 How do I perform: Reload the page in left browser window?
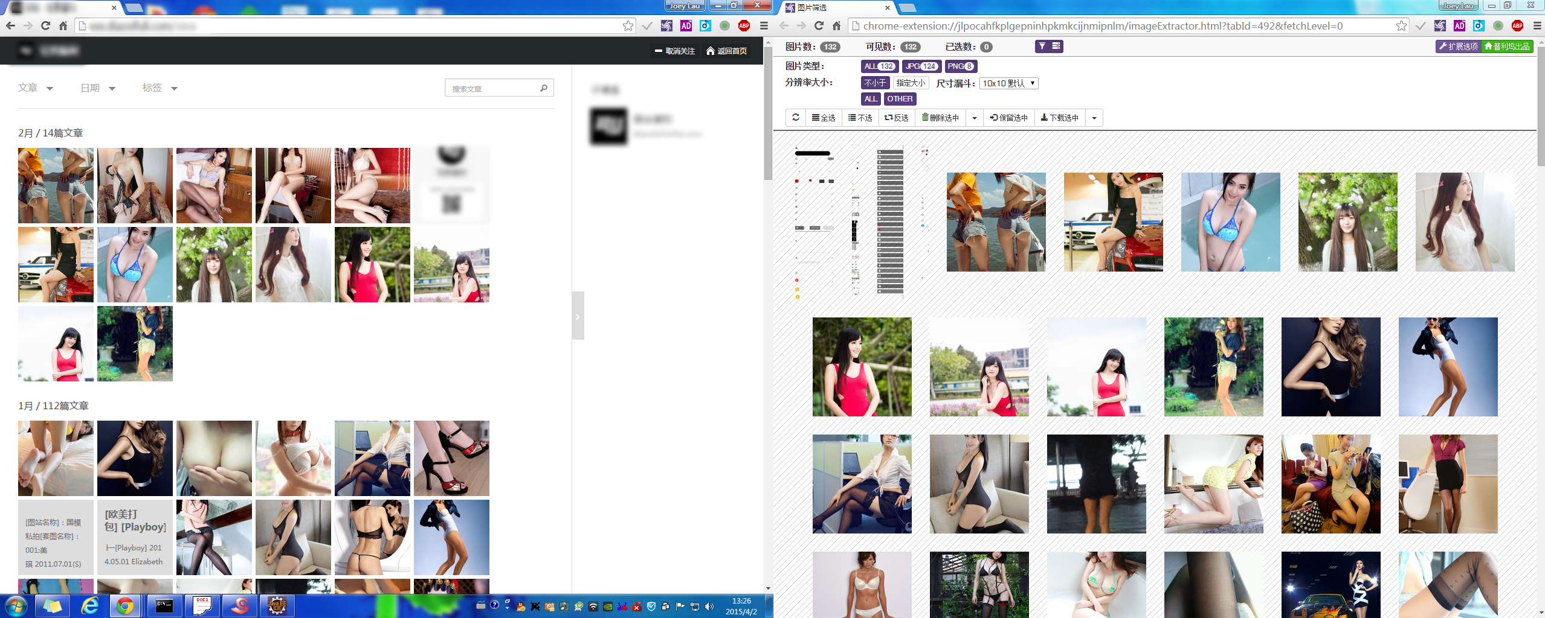(45, 26)
